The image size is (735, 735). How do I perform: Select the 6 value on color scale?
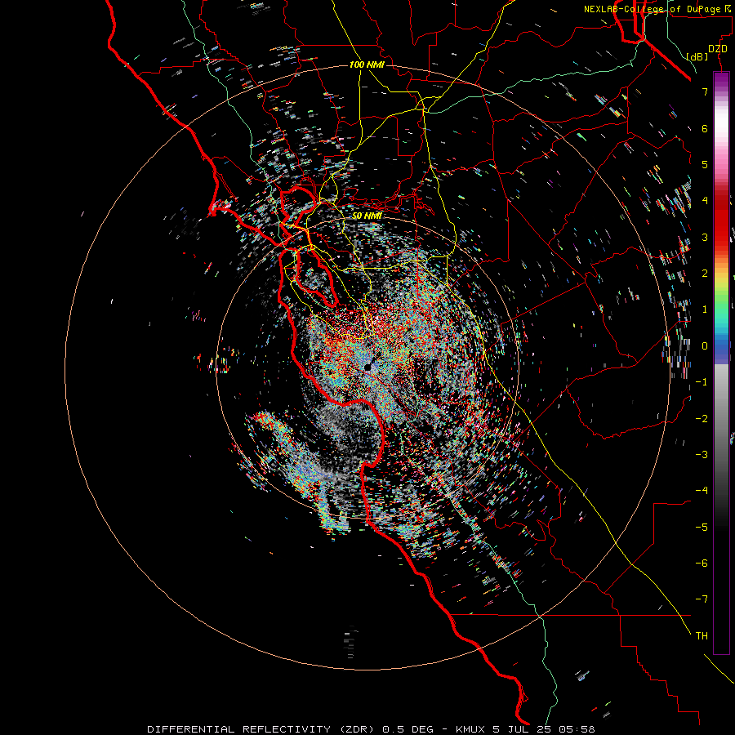coord(705,128)
